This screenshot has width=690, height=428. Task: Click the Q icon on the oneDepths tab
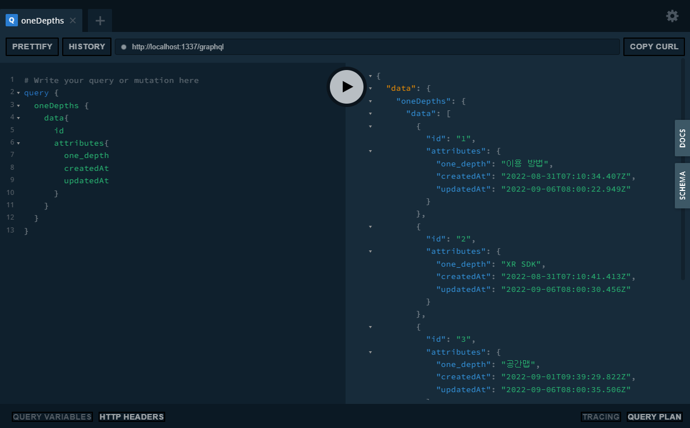11,21
